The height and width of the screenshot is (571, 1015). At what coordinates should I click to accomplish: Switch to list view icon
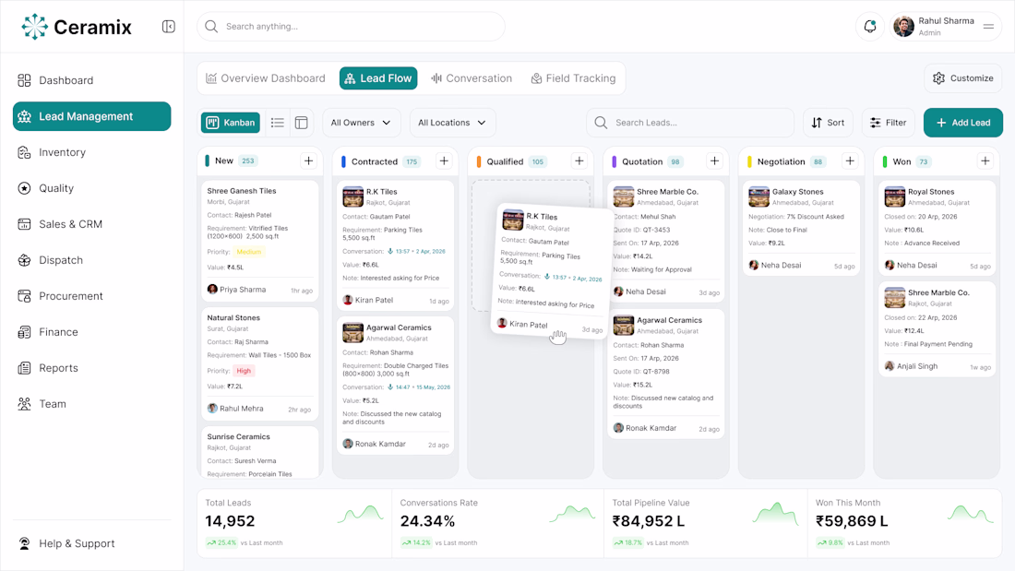[x=278, y=123]
